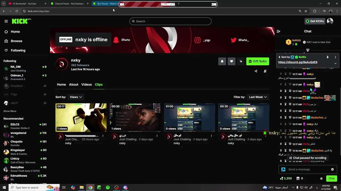
Task: Click the Send a message field
Action: [308, 170]
